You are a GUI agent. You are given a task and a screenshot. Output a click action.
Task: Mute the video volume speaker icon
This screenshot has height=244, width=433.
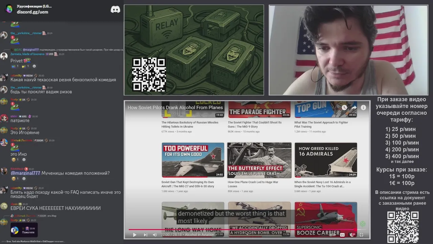[x=155, y=235]
